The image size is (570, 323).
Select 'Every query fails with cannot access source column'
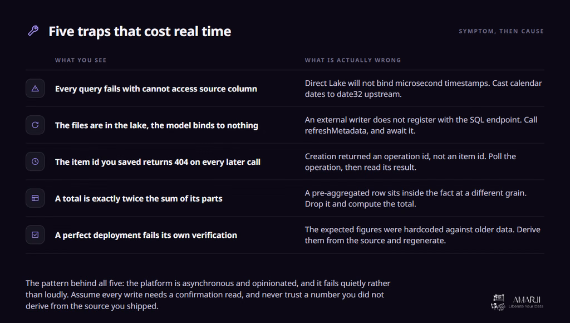pos(156,89)
